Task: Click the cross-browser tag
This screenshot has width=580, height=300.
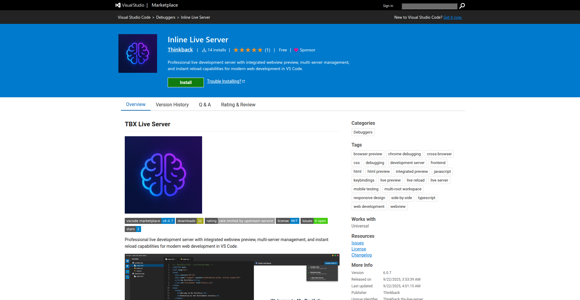Action: tap(439, 154)
